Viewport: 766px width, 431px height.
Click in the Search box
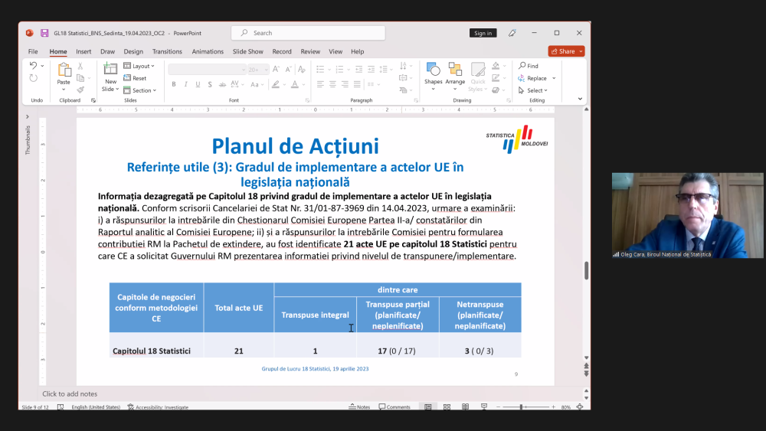click(308, 33)
